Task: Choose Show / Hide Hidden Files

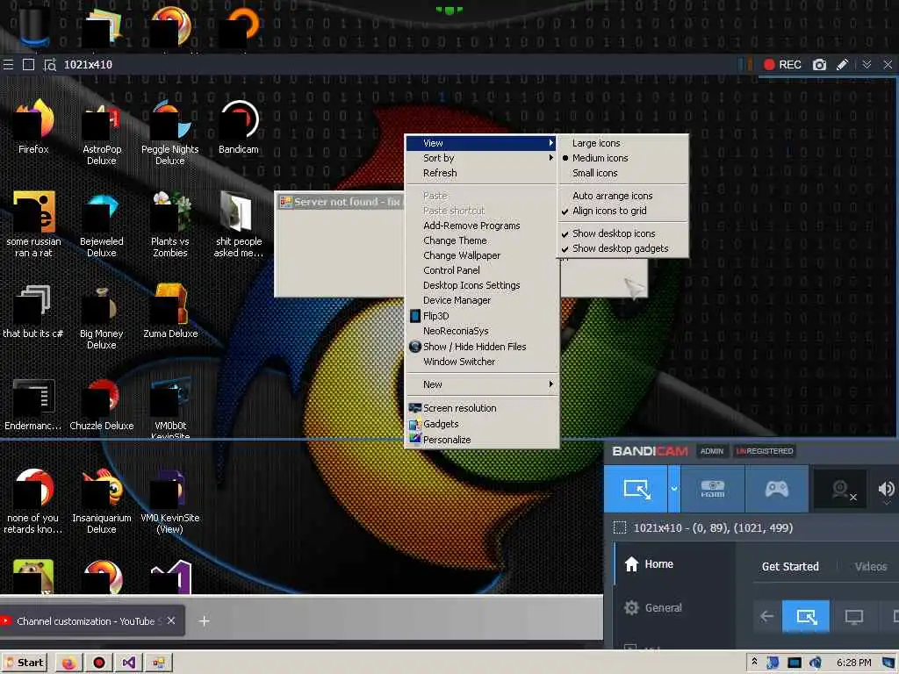Action: [482, 347]
